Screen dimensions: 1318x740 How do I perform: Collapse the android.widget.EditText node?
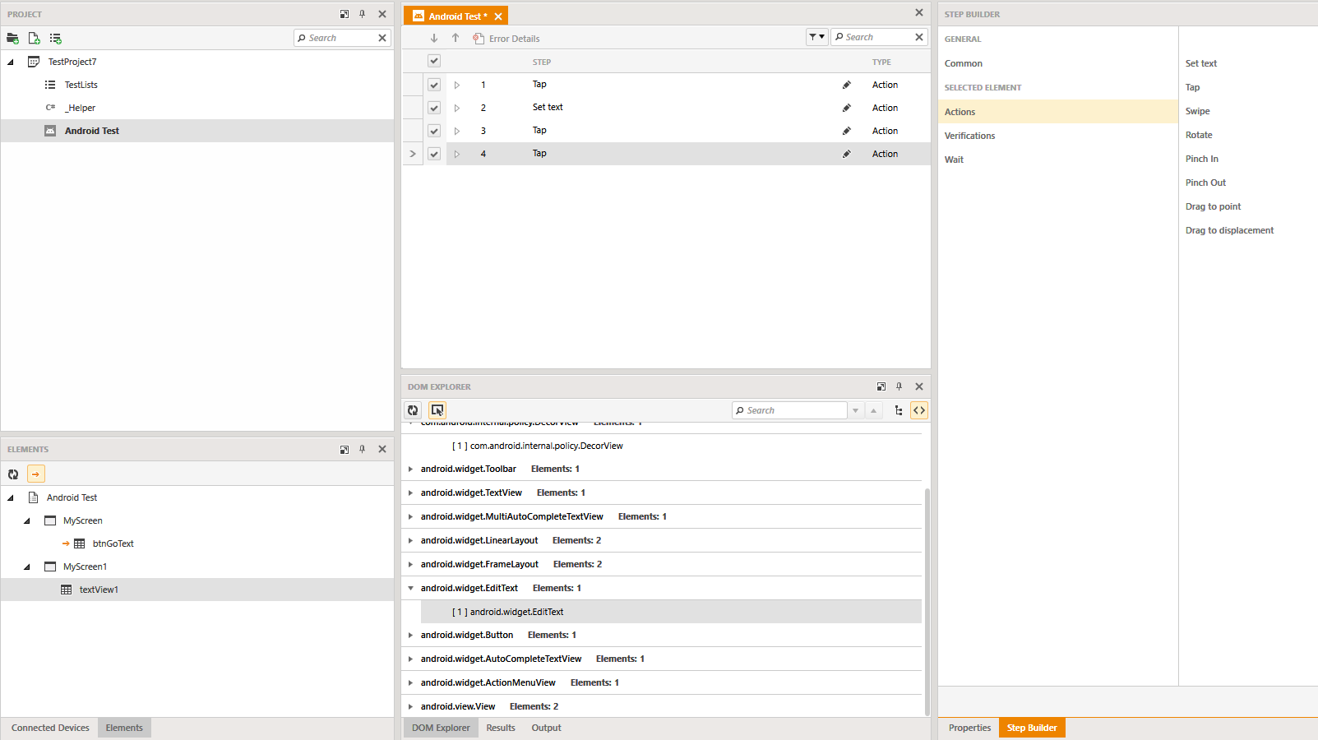(410, 589)
